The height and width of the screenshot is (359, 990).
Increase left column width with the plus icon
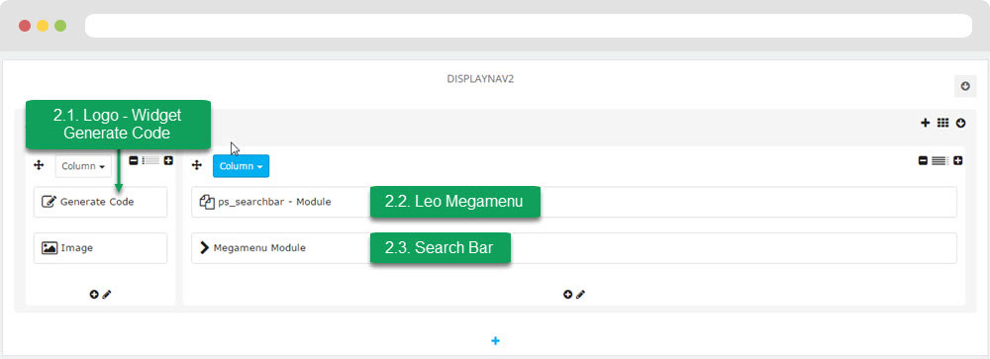pyautogui.click(x=168, y=161)
